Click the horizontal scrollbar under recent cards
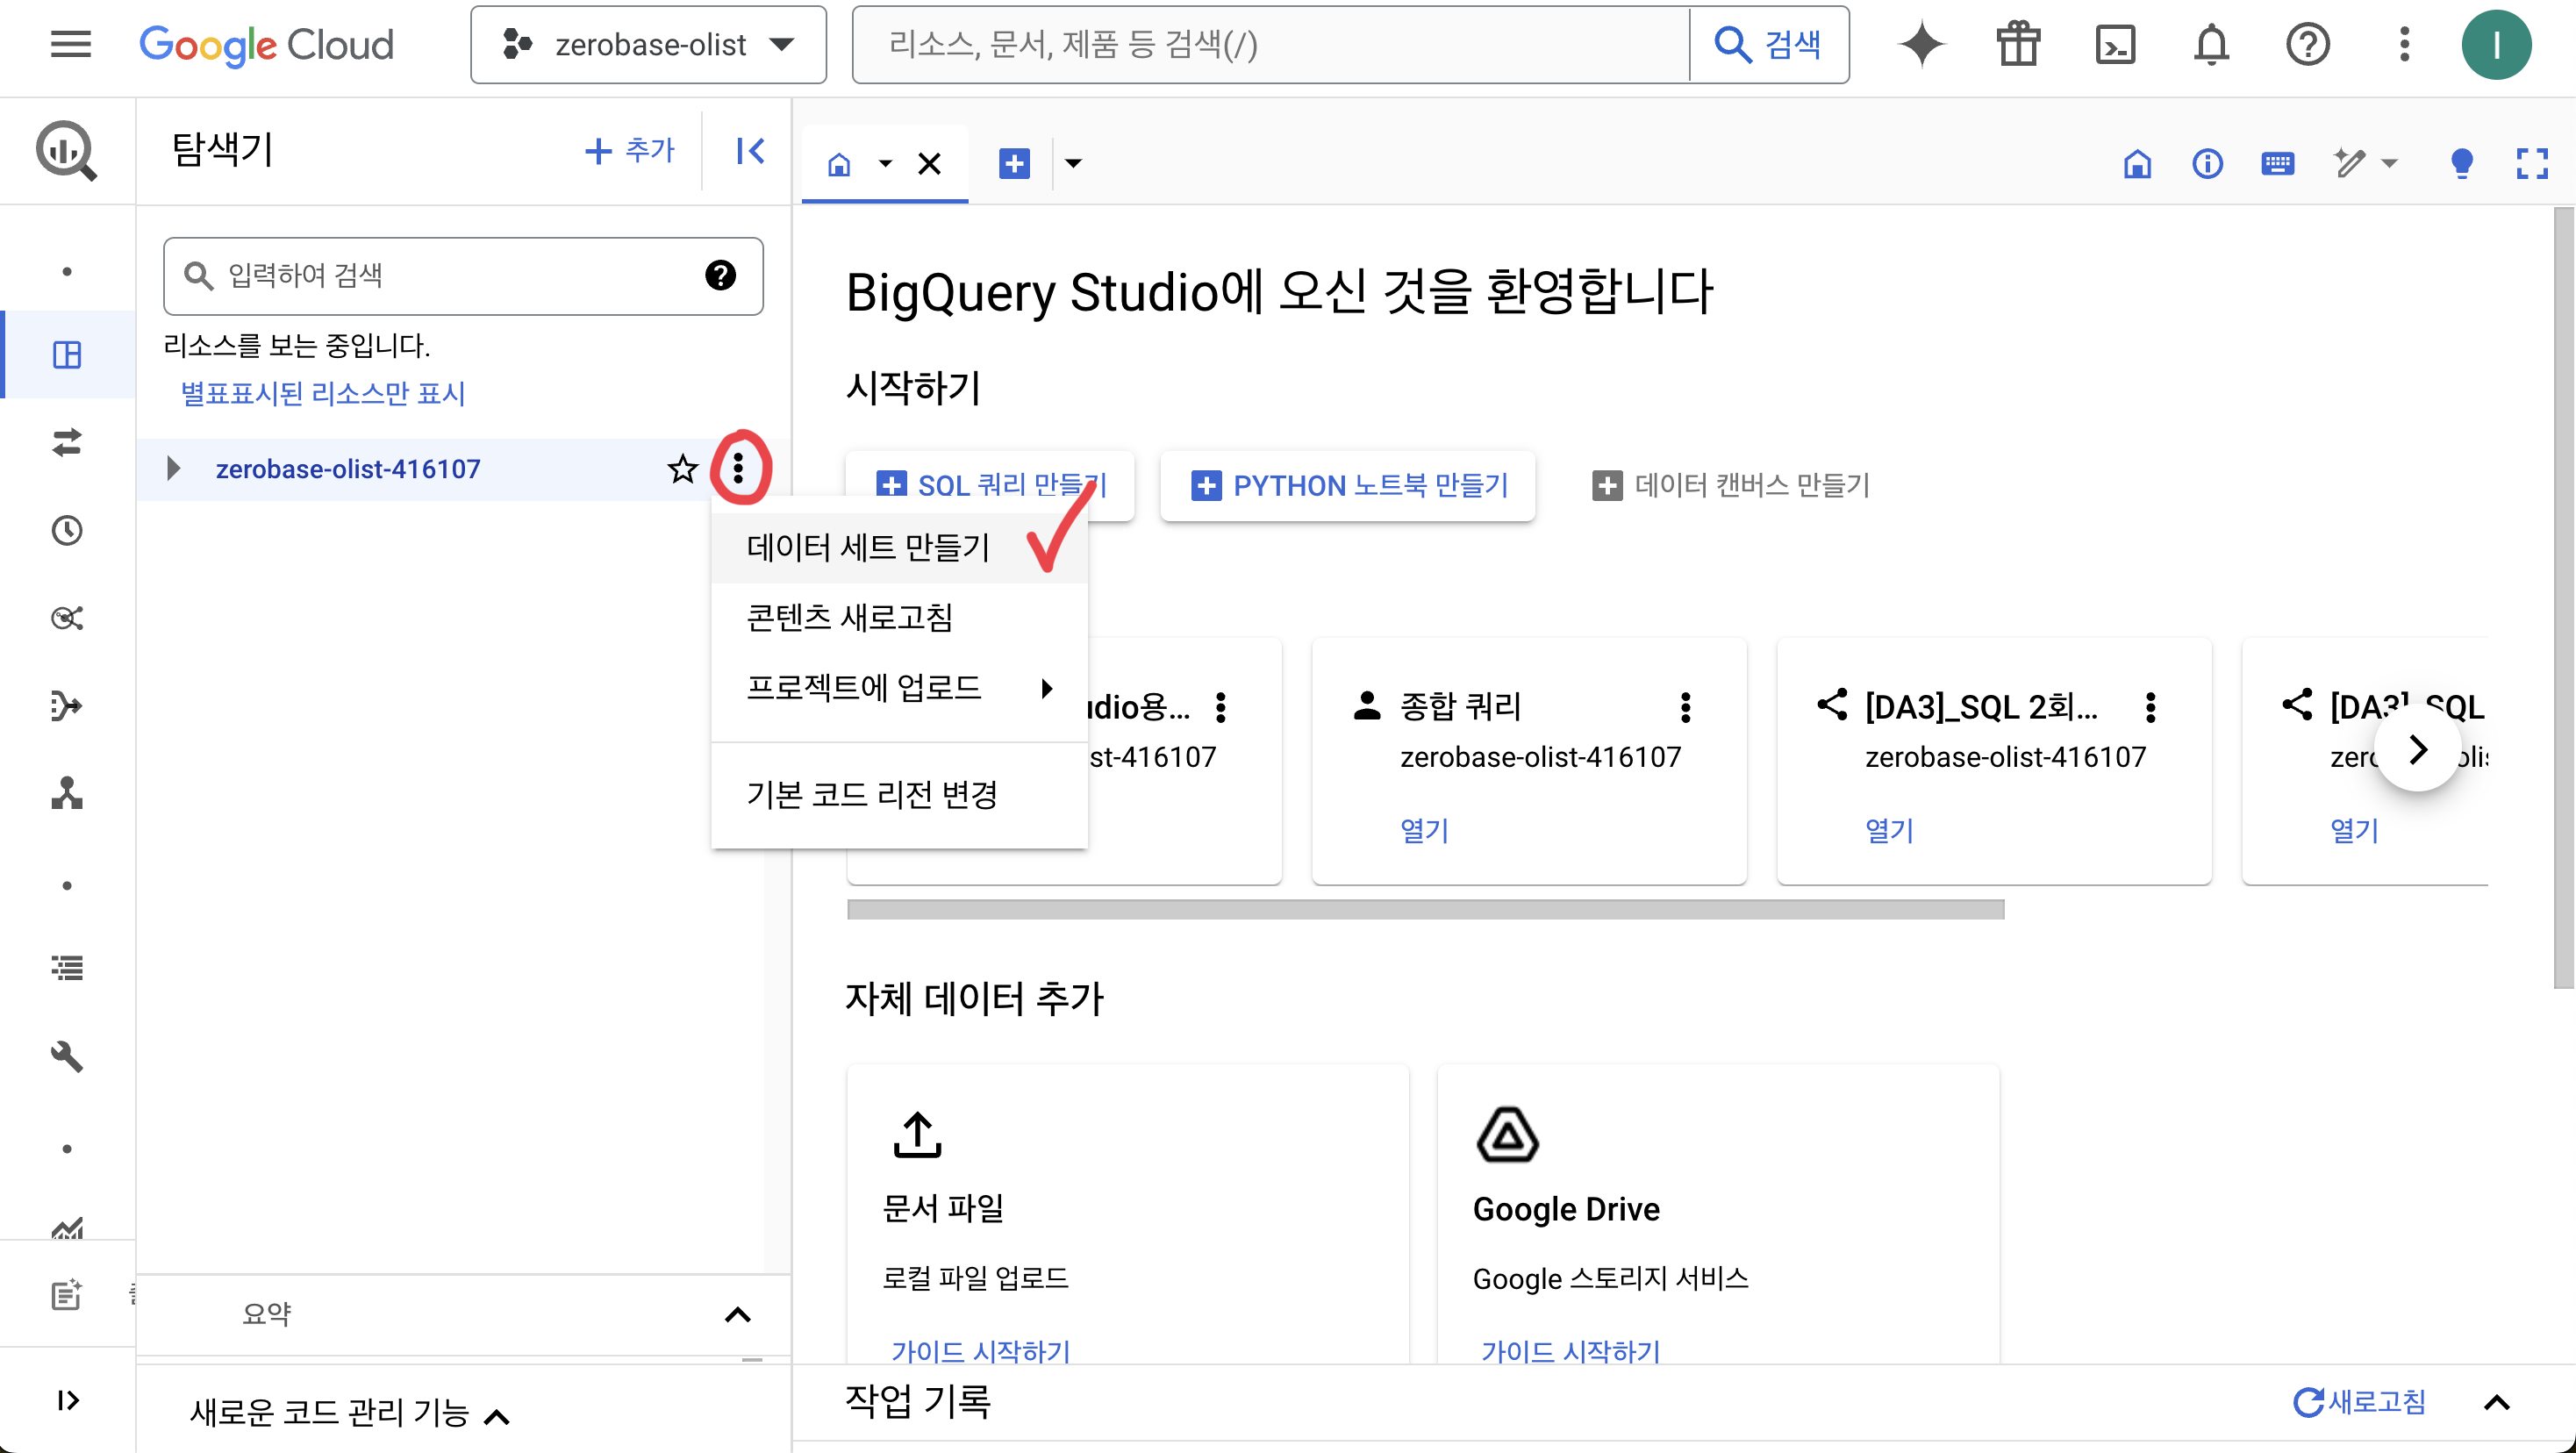2576x1453 pixels. tap(1425, 909)
